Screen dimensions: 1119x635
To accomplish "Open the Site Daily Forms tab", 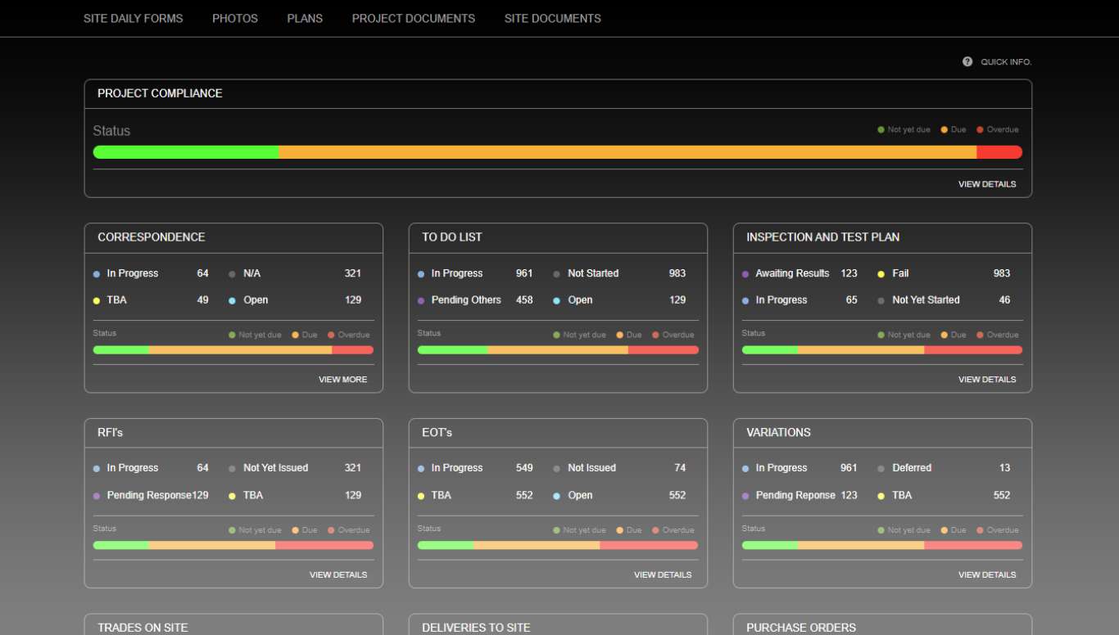I will pos(133,18).
